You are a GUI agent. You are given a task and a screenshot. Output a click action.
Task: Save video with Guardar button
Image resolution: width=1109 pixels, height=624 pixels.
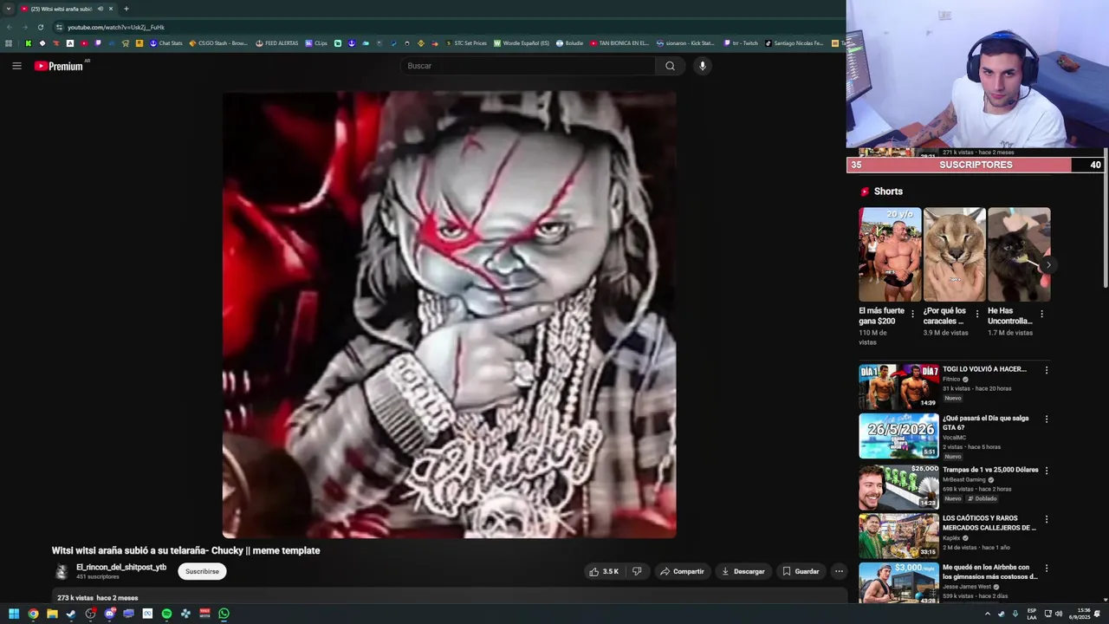pyautogui.click(x=801, y=571)
